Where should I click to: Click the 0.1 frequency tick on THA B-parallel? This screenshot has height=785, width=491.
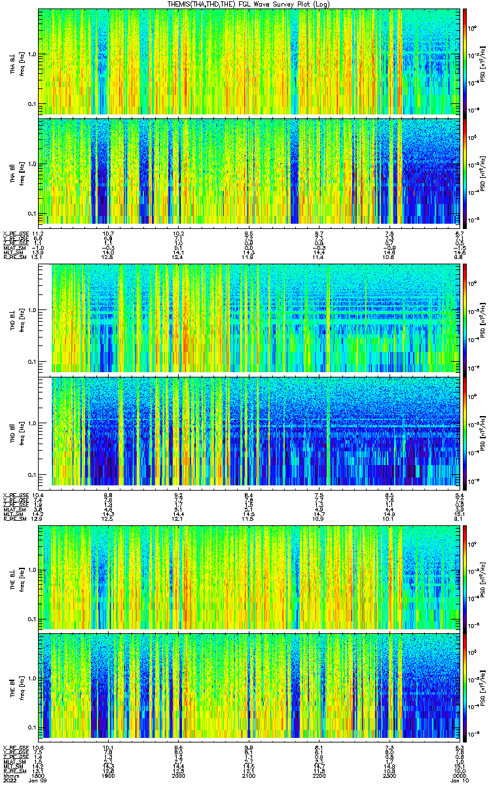click(31, 214)
